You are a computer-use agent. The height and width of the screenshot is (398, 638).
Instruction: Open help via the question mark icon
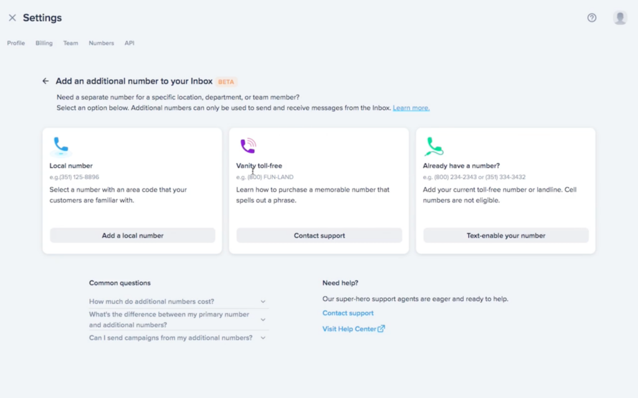(x=591, y=17)
